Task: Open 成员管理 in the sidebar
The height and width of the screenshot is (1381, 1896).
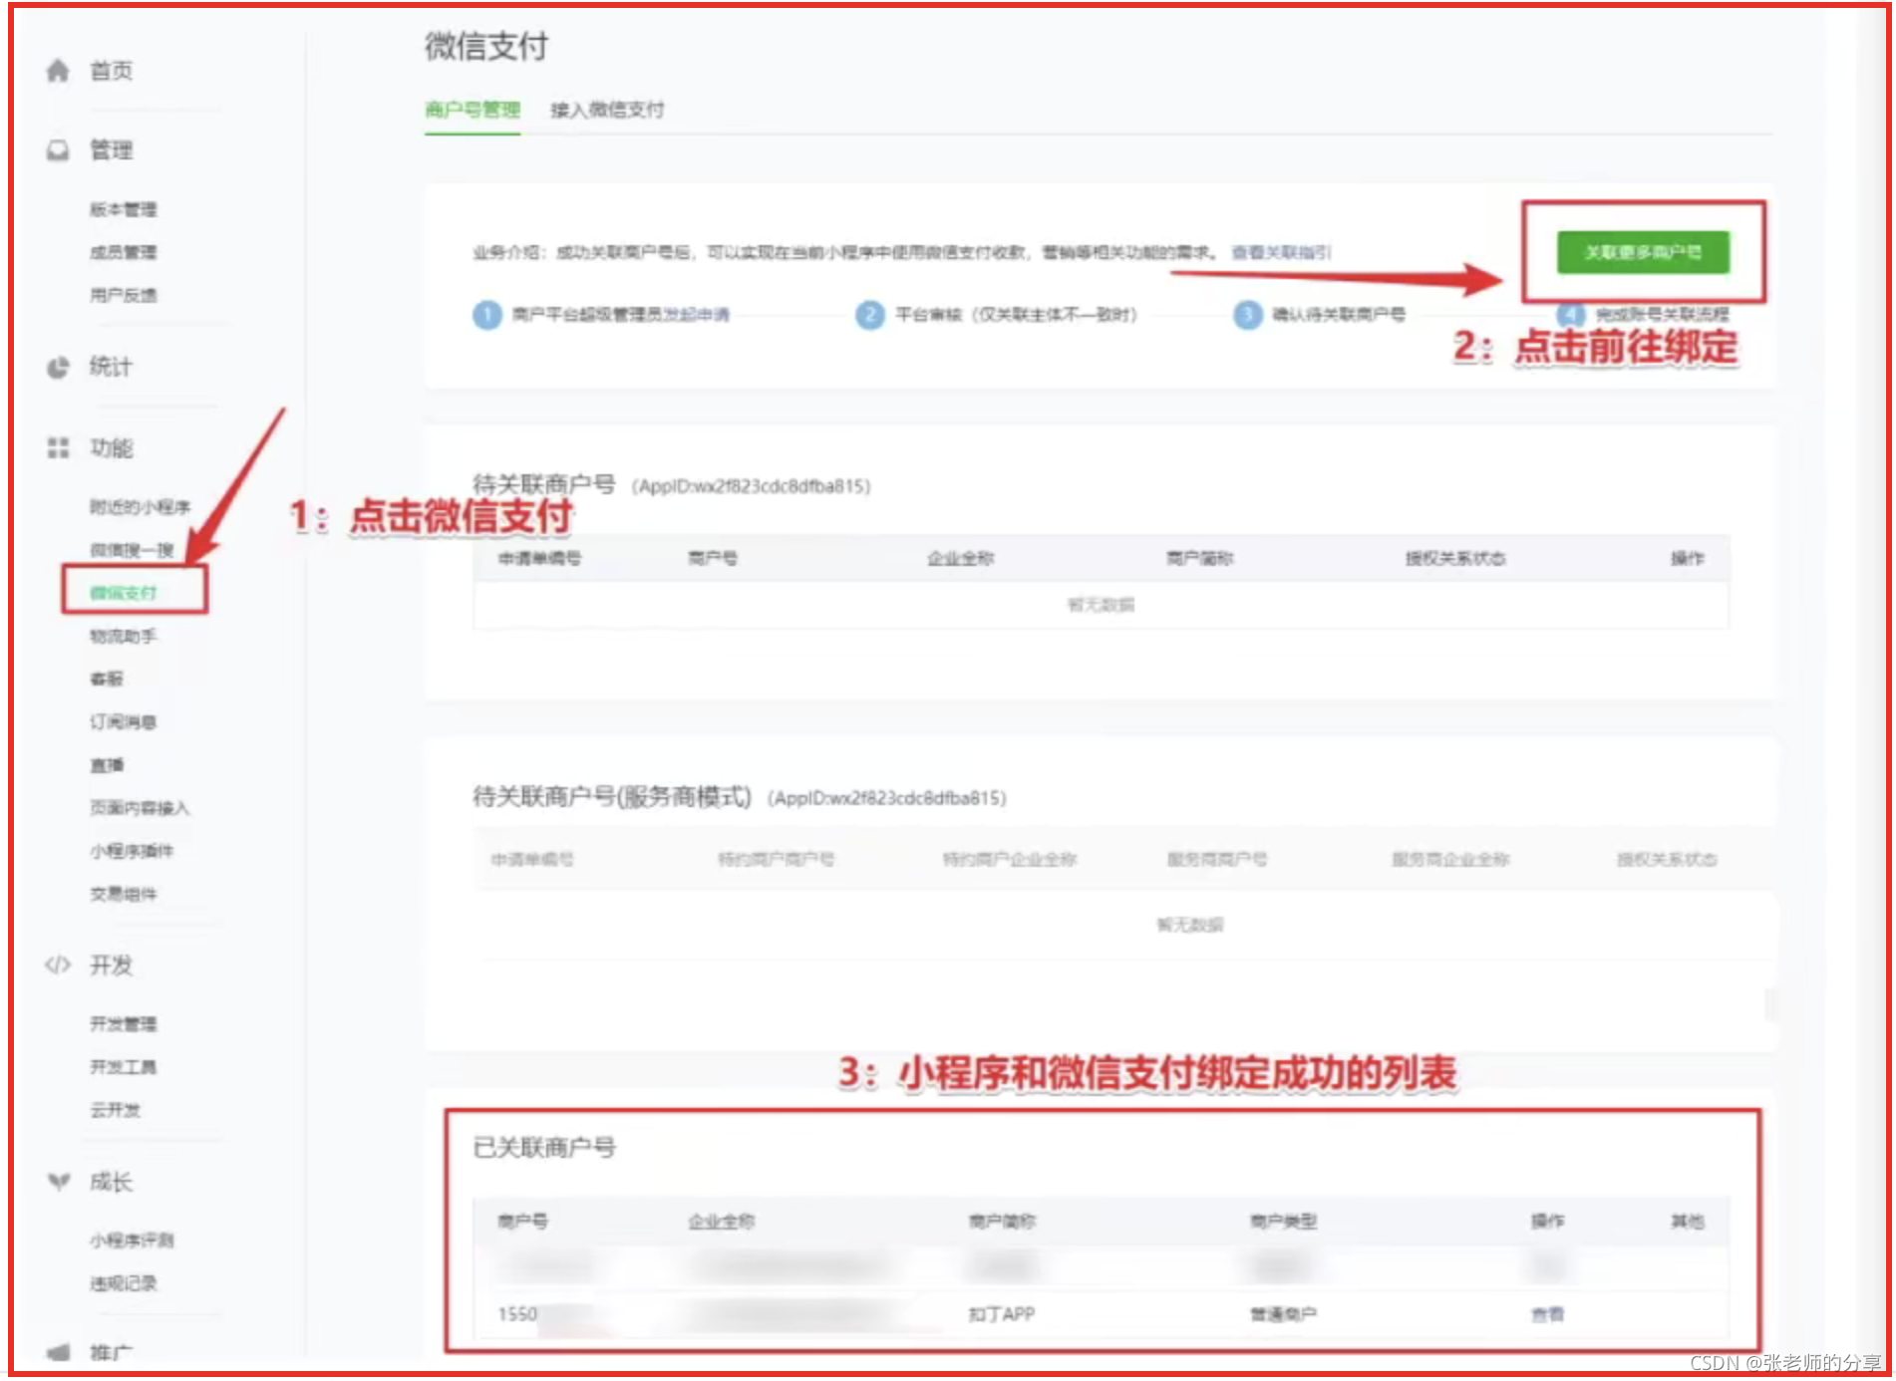Action: click(124, 252)
